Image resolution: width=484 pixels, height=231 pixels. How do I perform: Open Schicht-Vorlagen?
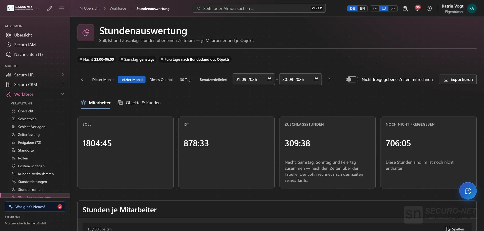37,127
